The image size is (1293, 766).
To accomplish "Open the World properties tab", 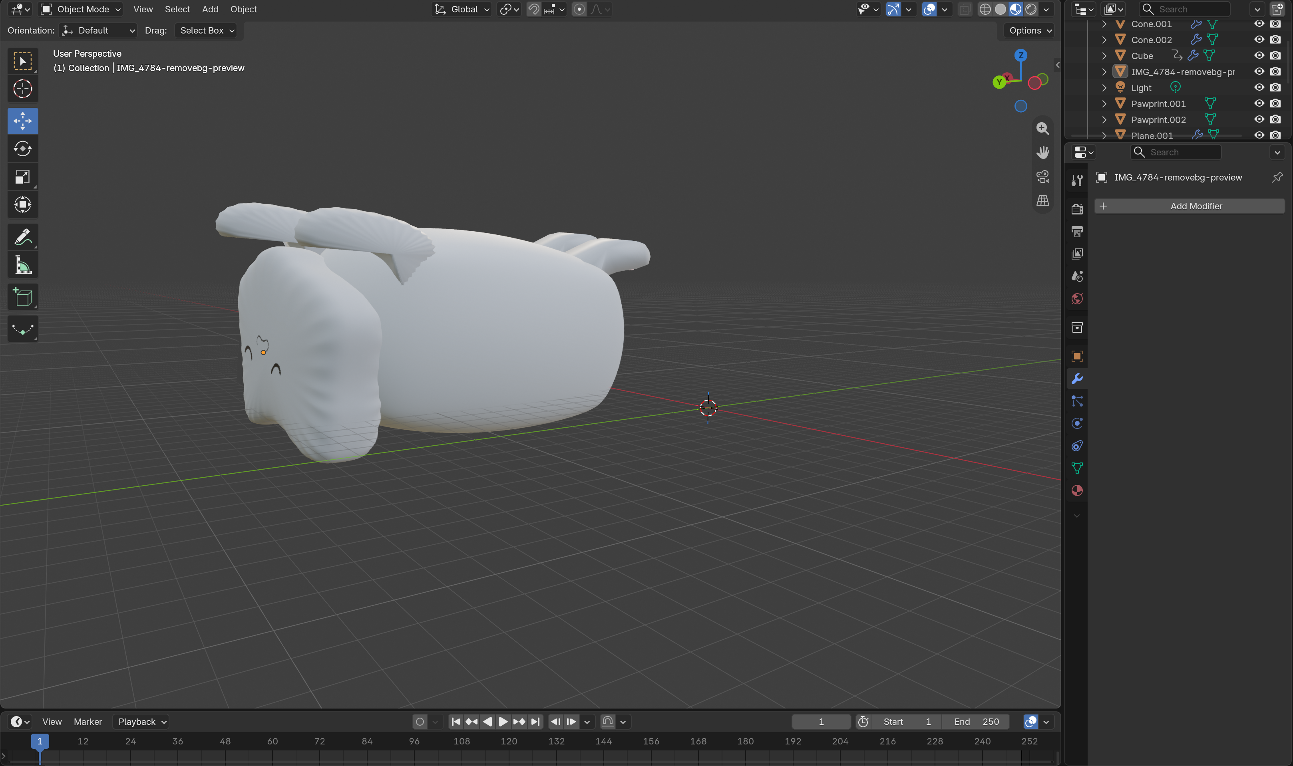I will [1077, 299].
